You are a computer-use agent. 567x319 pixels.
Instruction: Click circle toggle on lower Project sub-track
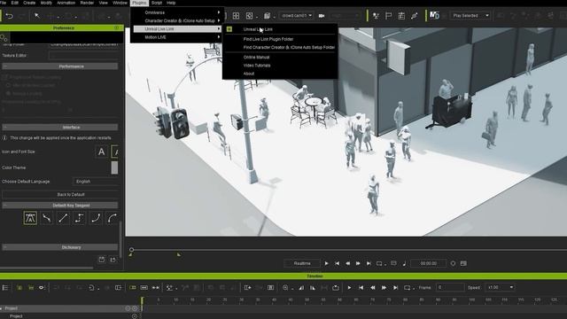click(x=135, y=316)
